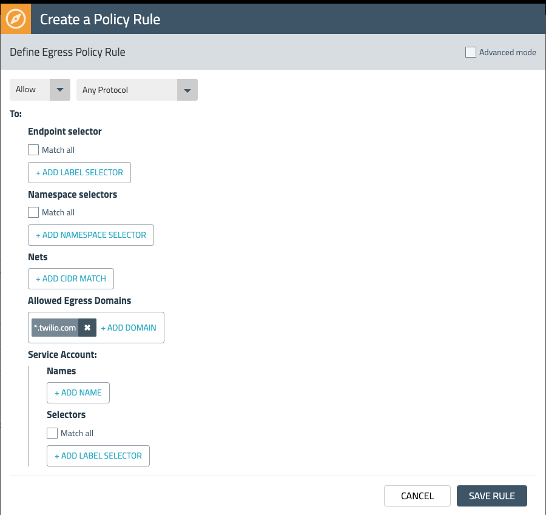Image resolution: width=546 pixels, height=515 pixels.
Task: Click the Selectors heading under Service Account
Action: pos(66,415)
